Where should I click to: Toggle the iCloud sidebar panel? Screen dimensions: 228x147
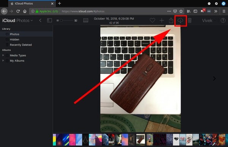49,21
